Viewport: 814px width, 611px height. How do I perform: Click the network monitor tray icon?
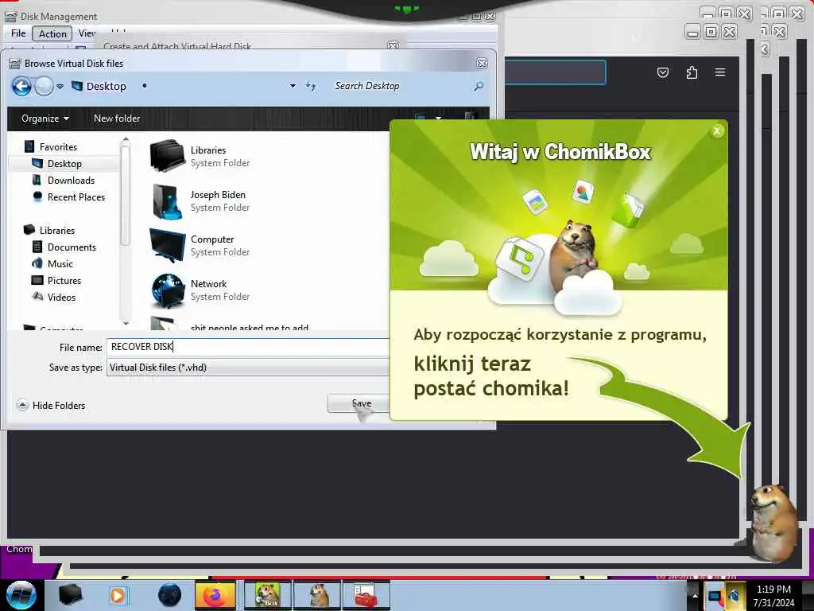point(714,596)
